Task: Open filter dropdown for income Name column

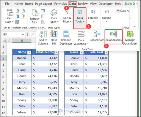Action: [x=29, y=53]
